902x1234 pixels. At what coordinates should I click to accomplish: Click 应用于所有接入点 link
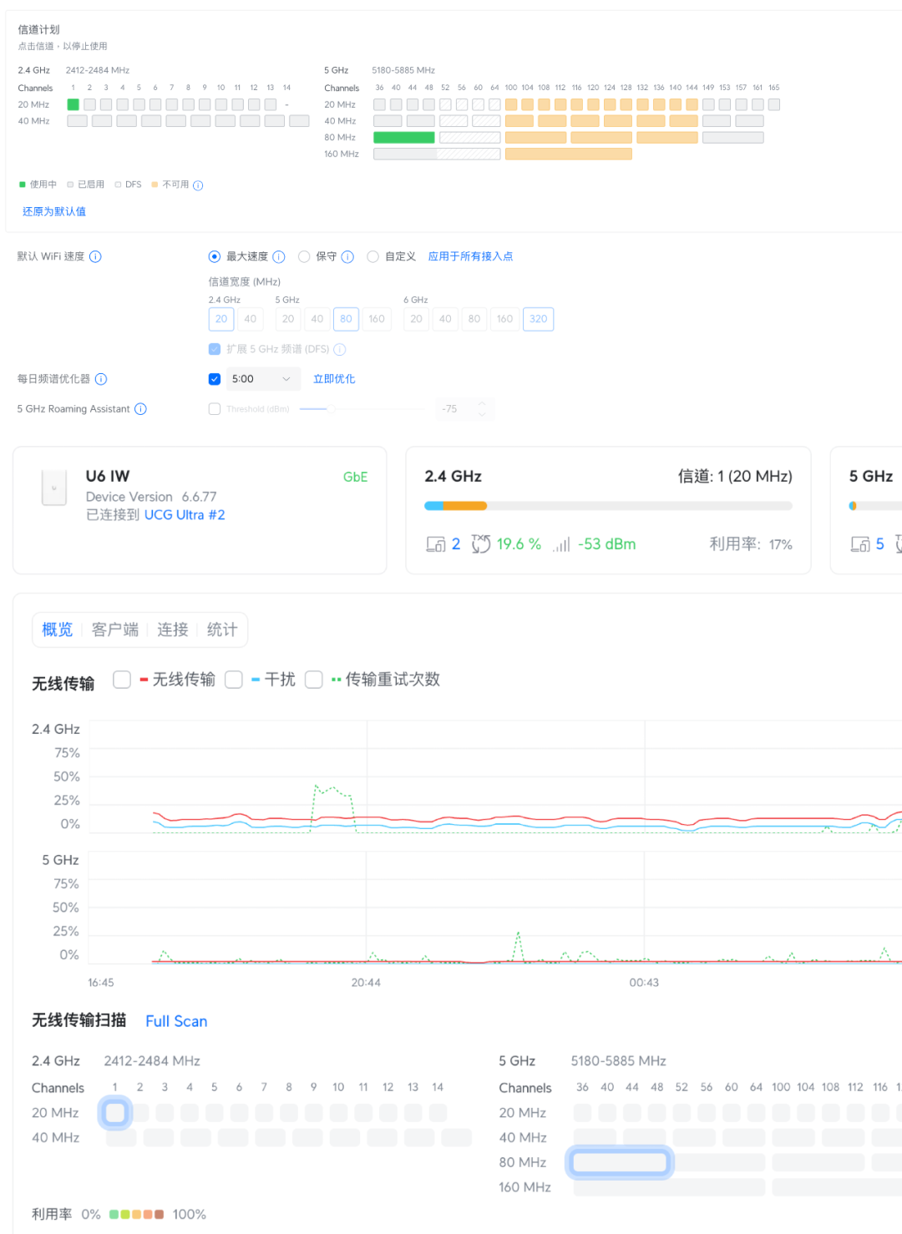pos(470,256)
